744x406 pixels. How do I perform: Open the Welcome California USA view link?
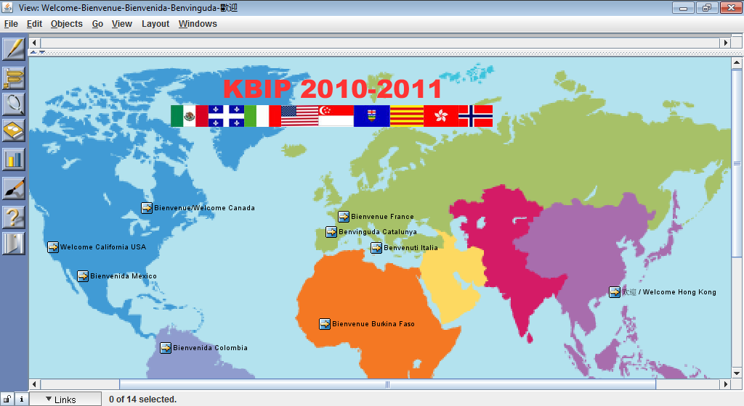click(x=102, y=247)
